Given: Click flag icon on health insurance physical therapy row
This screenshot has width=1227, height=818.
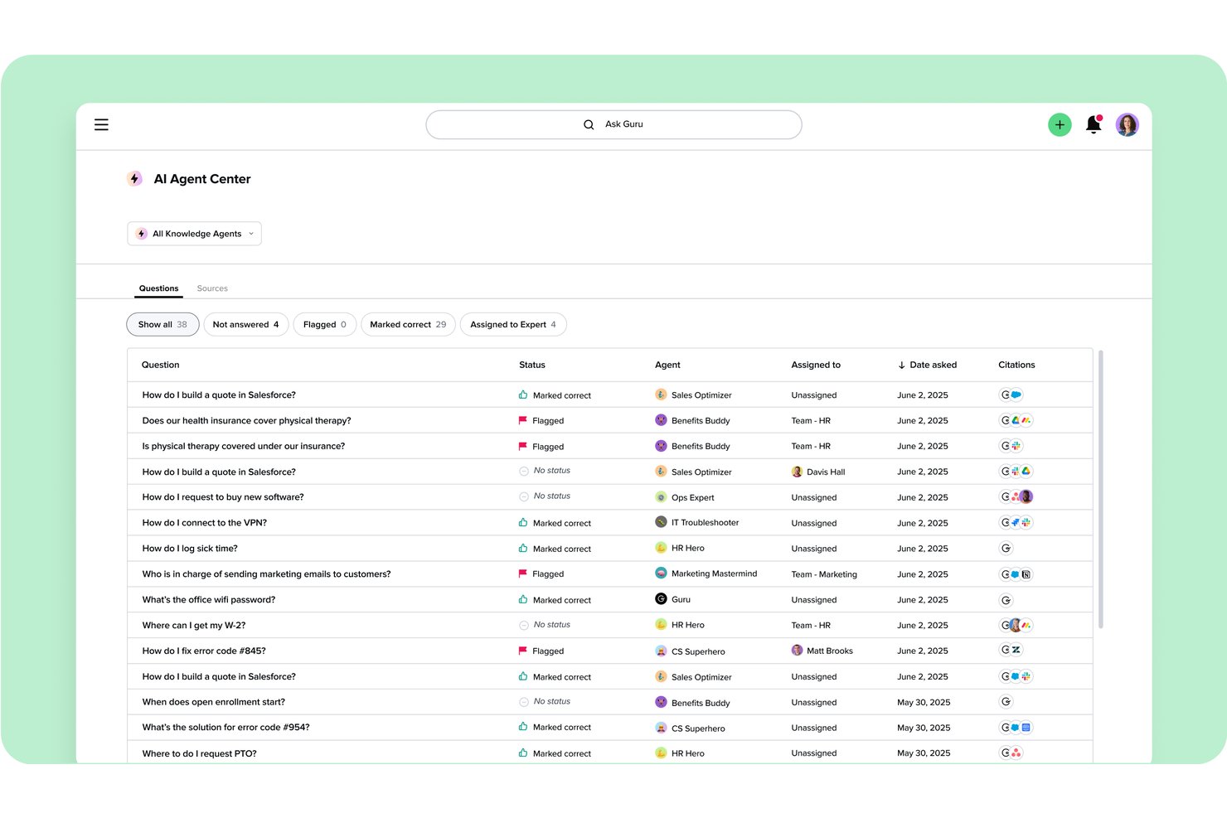Looking at the screenshot, I should pyautogui.click(x=523, y=420).
